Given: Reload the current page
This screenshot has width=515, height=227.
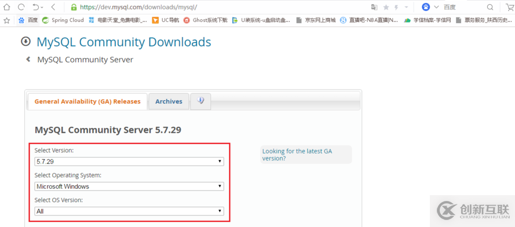Looking at the screenshot, I should click(21, 7).
